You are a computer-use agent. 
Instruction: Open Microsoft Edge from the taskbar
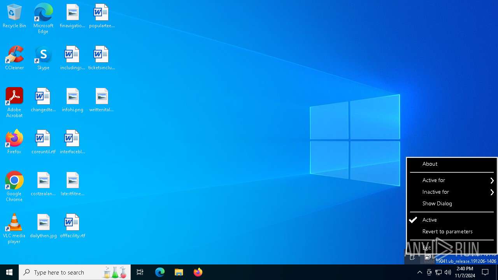(160, 272)
